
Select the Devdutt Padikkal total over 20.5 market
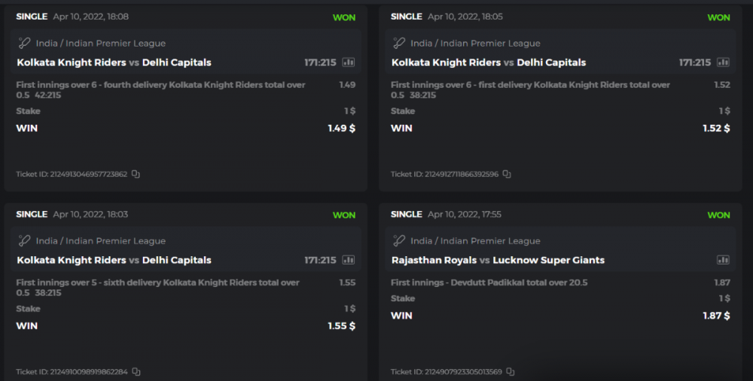(x=489, y=283)
